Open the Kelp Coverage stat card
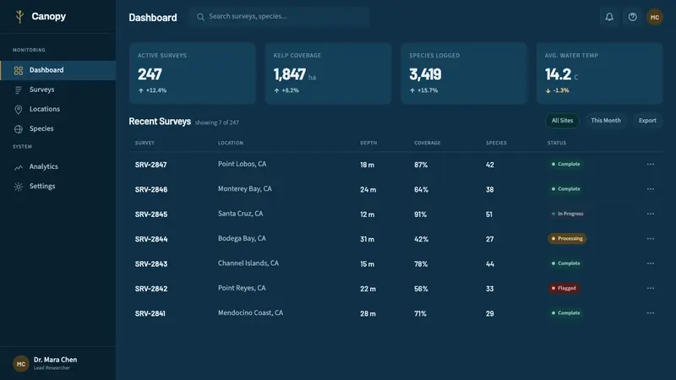Screen dimensions: 676x380 click(328, 73)
